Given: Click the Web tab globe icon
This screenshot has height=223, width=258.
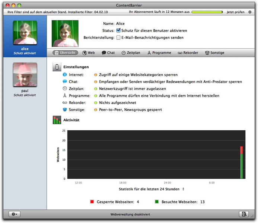Looking at the screenshot, I should (x=85, y=53).
